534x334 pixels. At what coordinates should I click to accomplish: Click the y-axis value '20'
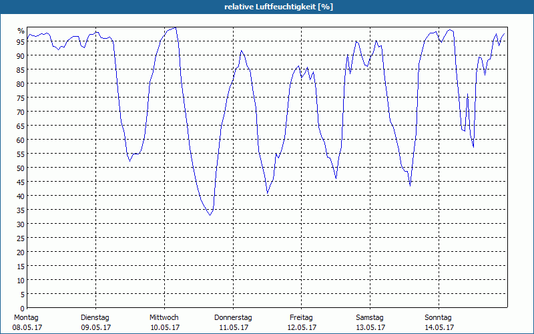(21, 252)
